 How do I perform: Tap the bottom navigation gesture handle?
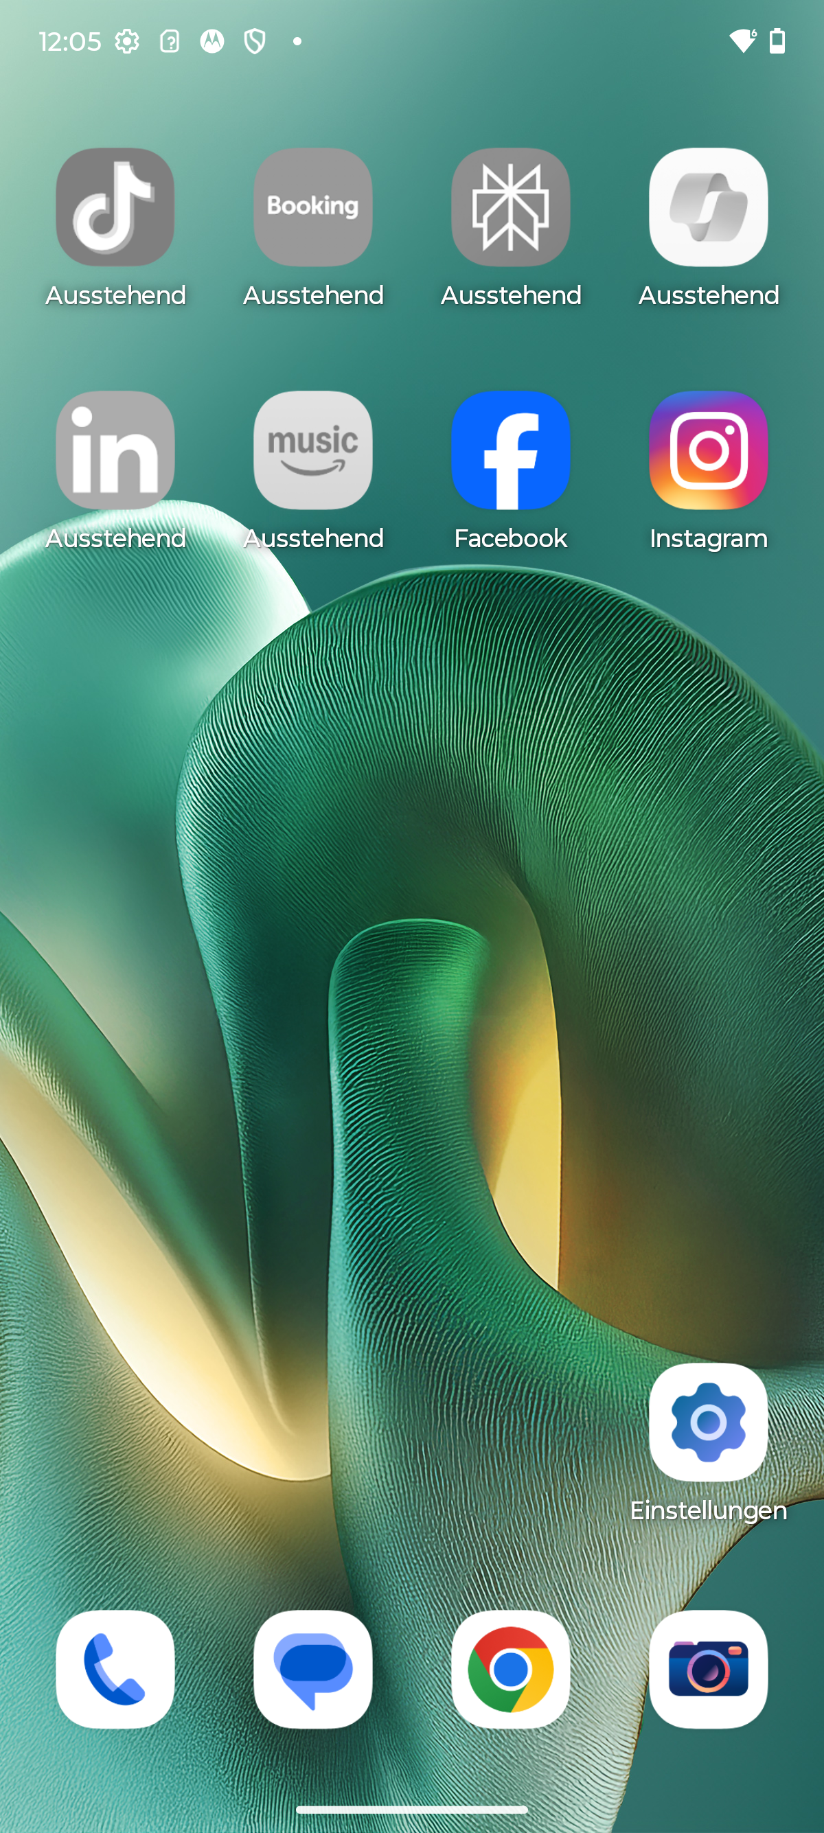pos(412,1810)
